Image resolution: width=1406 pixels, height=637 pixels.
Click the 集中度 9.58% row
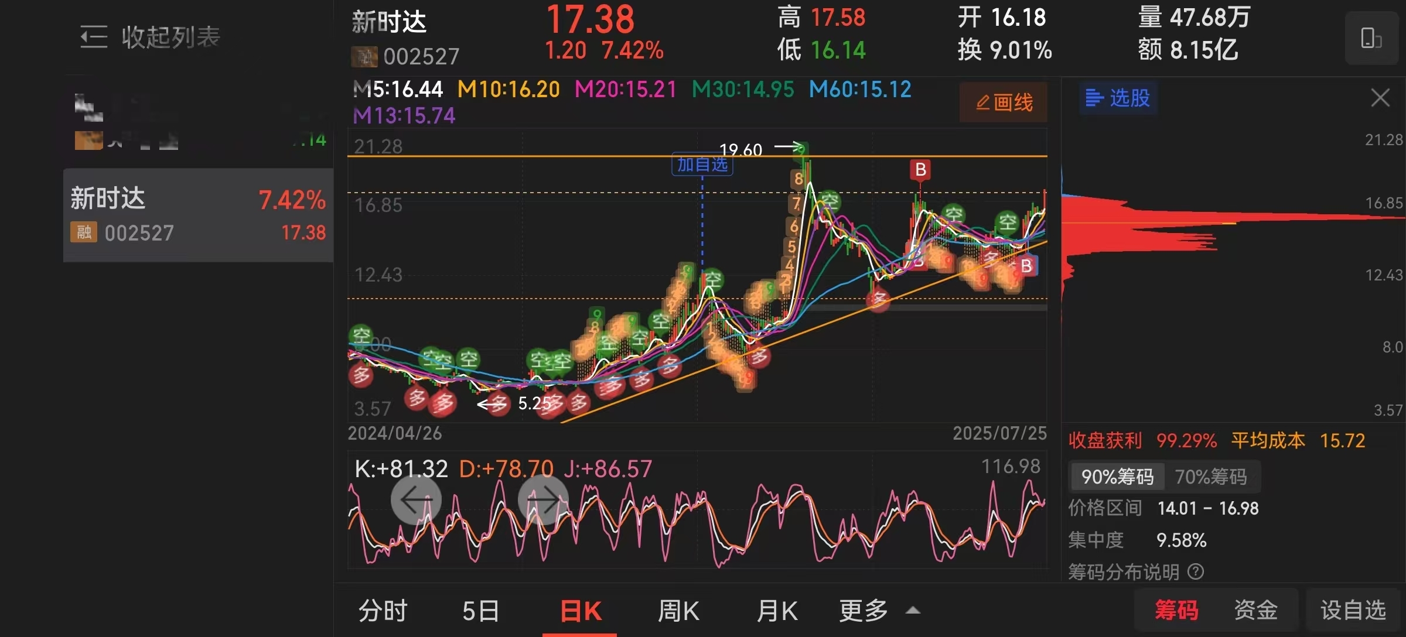(1137, 540)
